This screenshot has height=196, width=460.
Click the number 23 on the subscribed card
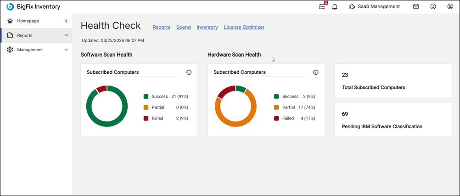coord(345,75)
